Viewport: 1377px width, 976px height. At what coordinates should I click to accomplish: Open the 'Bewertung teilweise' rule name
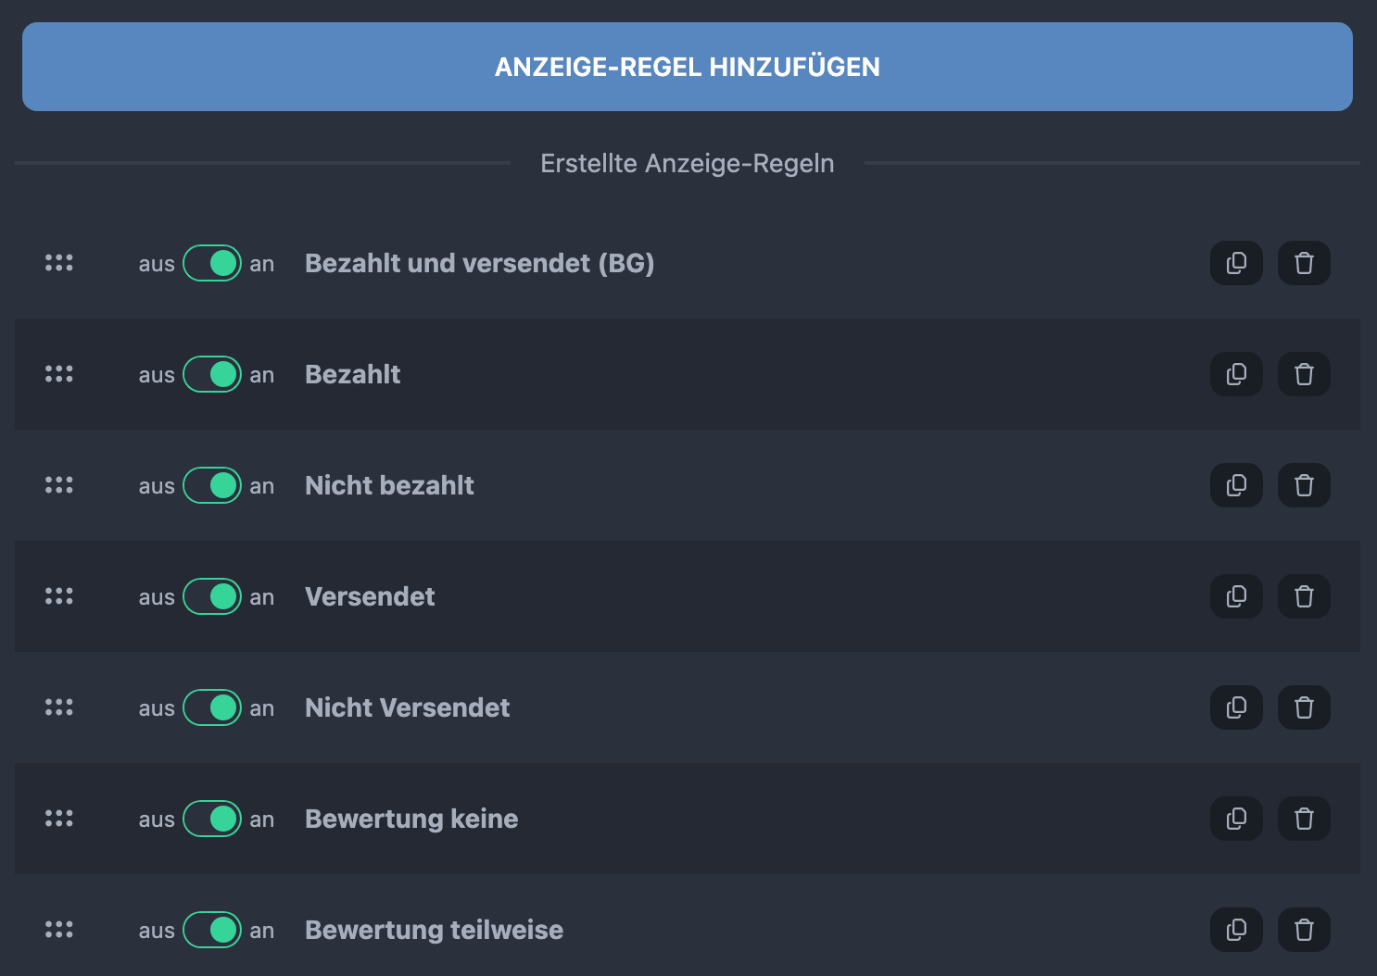pos(434,930)
